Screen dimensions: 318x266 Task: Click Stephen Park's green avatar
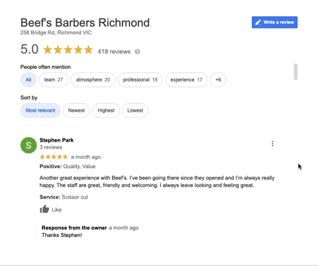tap(28, 145)
